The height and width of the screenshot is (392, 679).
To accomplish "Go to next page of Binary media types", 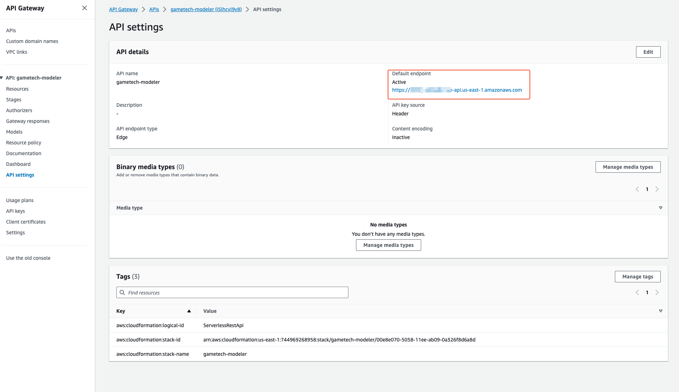I will pos(657,189).
